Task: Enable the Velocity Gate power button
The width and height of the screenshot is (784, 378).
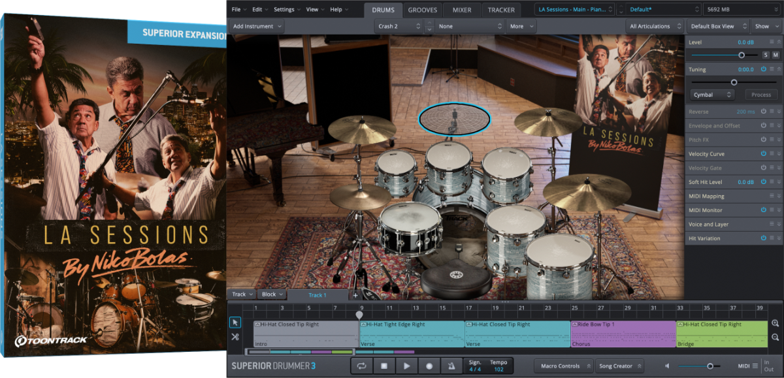Action: [763, 168]
